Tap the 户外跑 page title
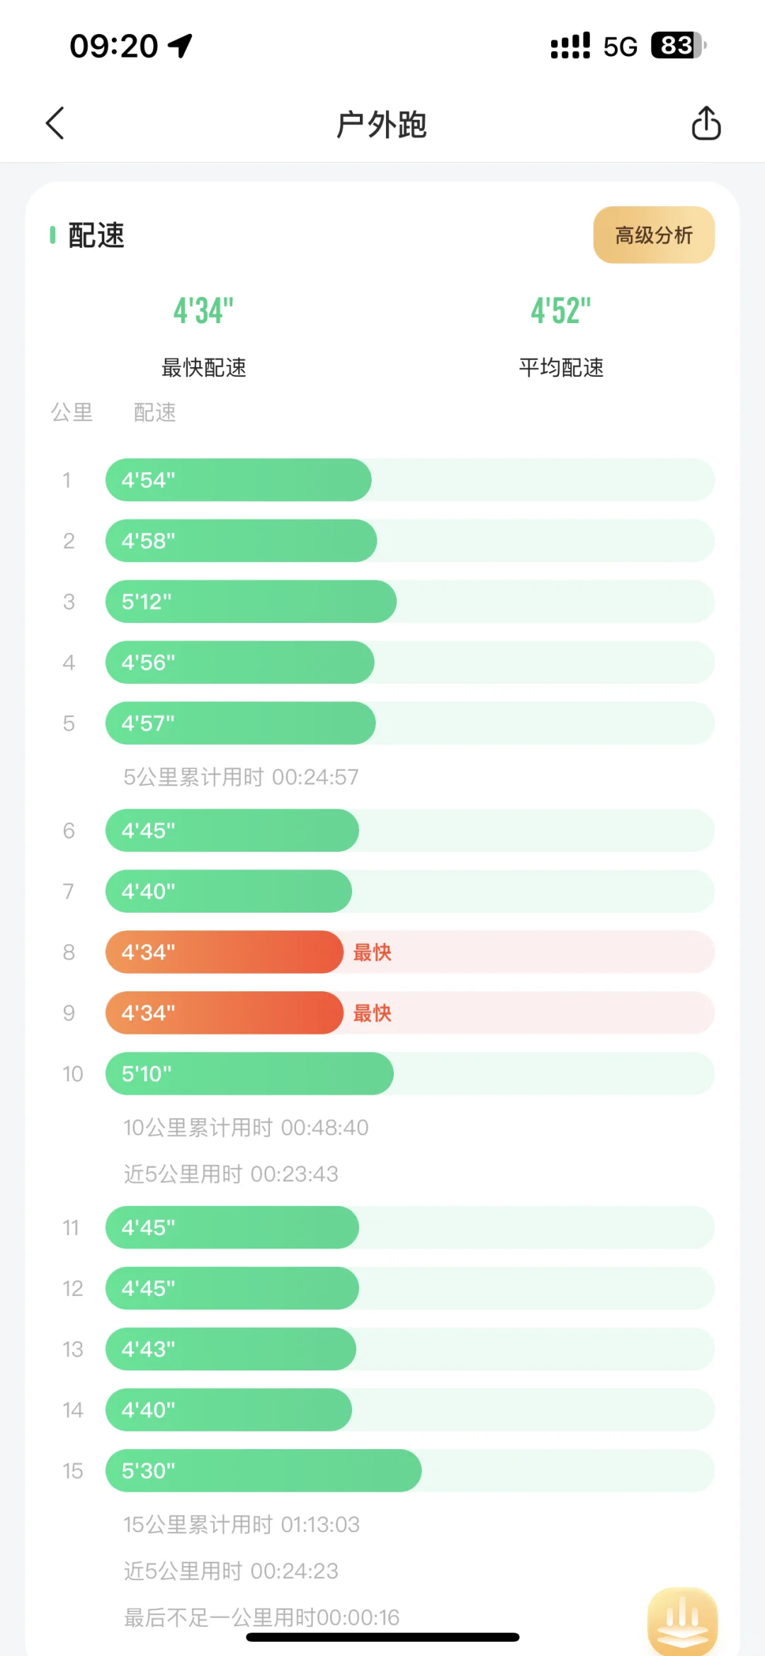Screen dimensions: 765x1656 [x=382, y=125]
